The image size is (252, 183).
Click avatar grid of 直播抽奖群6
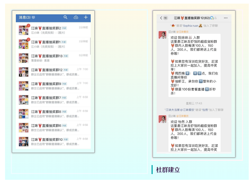[24, 127]
